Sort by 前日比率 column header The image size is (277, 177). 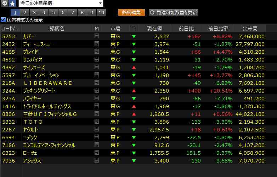click(x=218, y=28)
